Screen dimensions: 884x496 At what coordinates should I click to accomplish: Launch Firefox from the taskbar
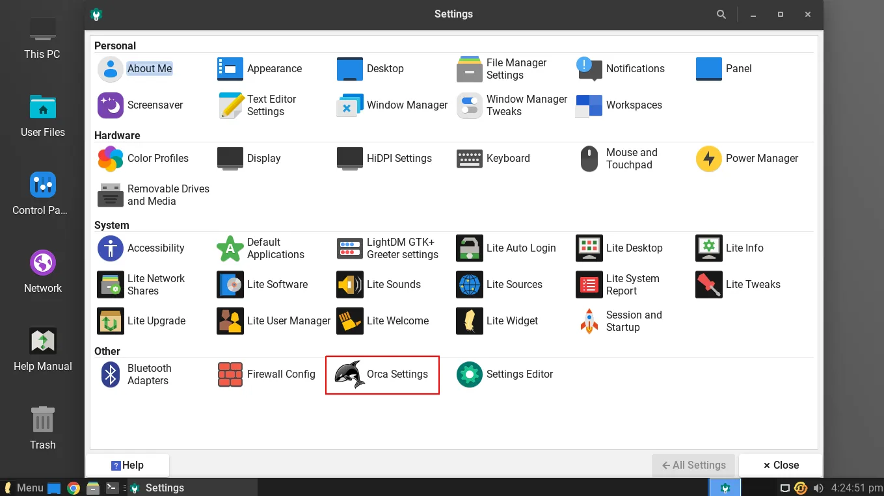(72, 488)
